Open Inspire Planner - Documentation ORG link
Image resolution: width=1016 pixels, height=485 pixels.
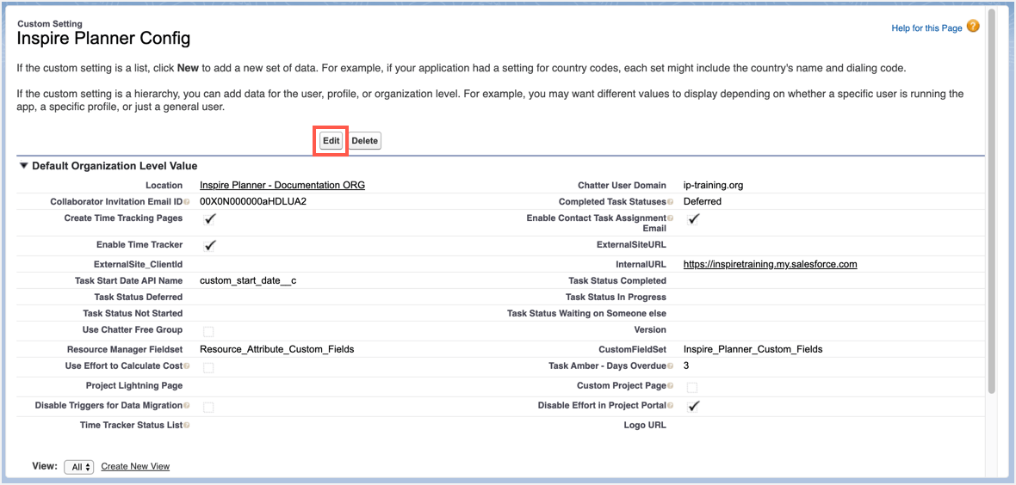pos(282,185)
